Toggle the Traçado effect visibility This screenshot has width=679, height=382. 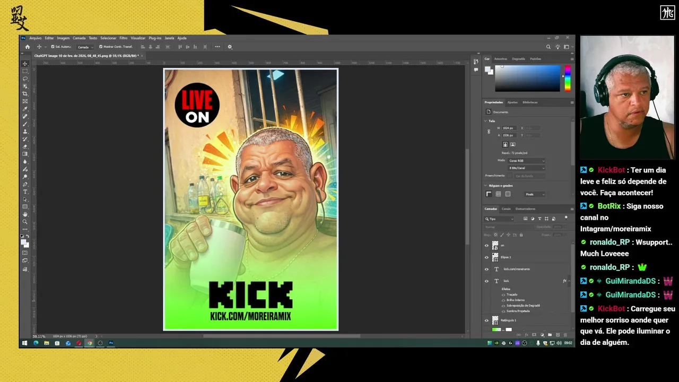pyautogui.click(x=503, y=294)
